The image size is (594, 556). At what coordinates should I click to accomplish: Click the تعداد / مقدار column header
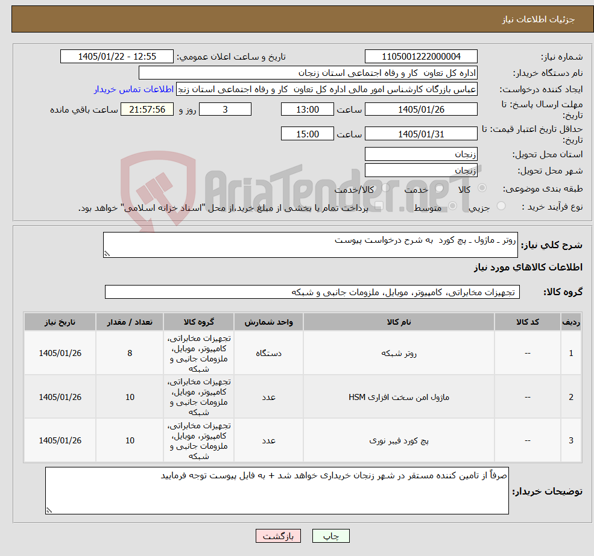(x=130, y=322)
